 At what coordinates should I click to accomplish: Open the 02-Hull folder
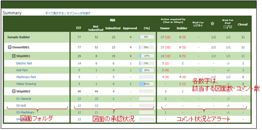pos(21,106)
